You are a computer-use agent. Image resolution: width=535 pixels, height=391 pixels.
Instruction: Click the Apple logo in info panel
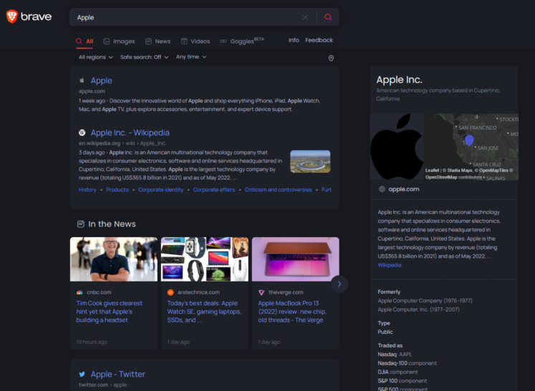coord(397,147)
